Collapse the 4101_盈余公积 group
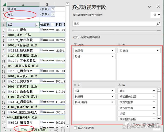The width and height of the screenshot is (164, 132). click(9, 92)
